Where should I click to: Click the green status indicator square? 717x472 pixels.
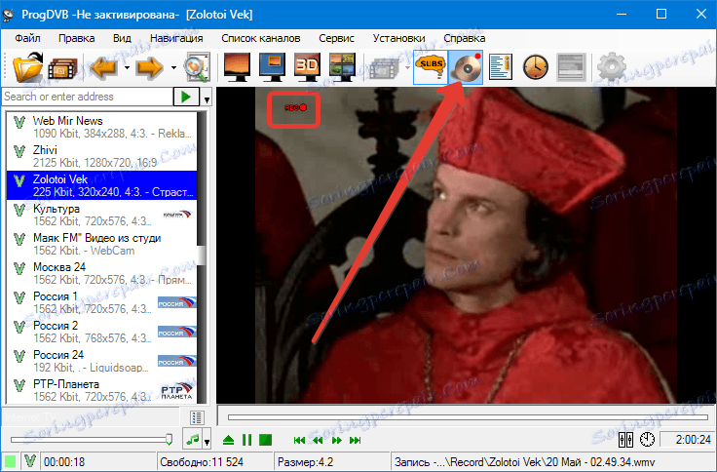click(x=10, y=461)
